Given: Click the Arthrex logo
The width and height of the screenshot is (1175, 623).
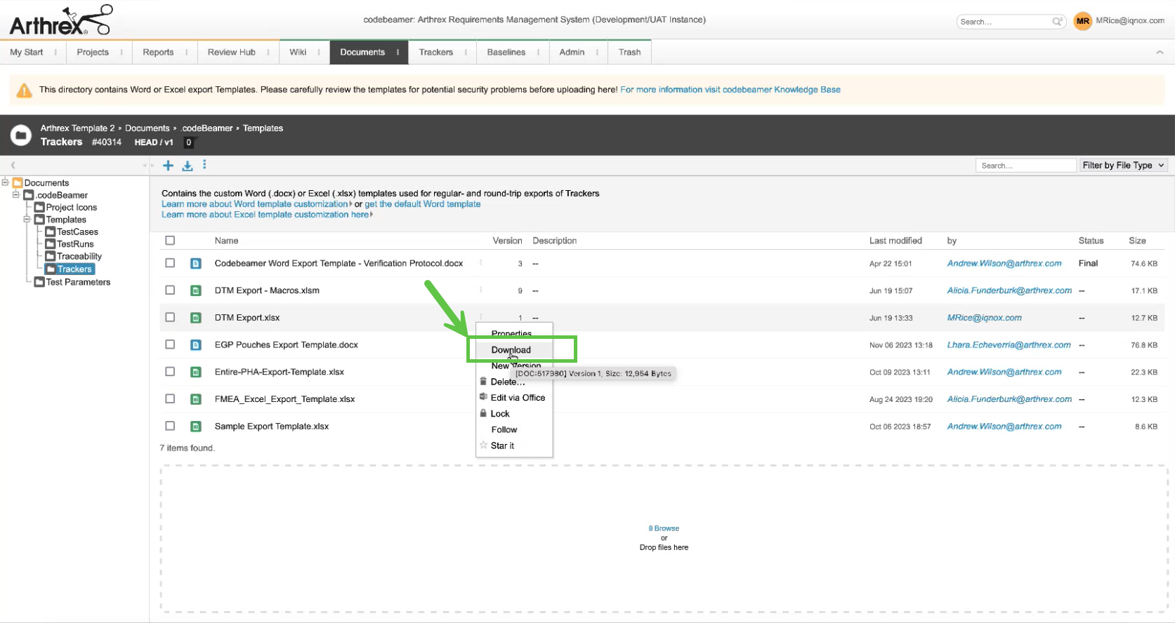Looking at the screenshot, I should (x=60, y=21).
